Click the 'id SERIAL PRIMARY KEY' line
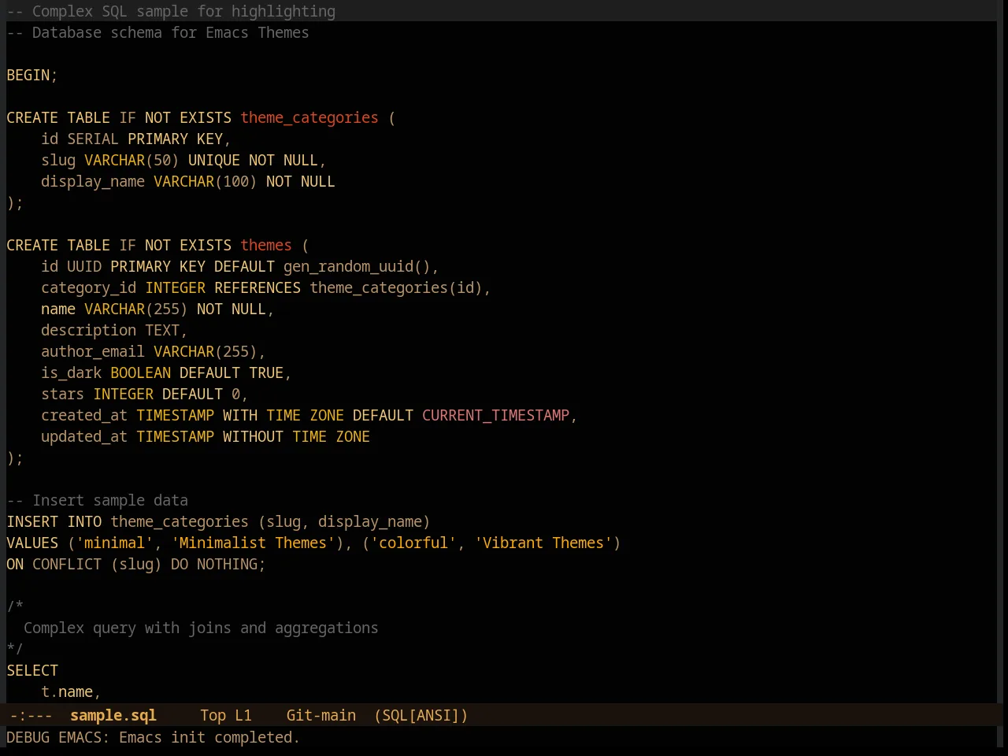1008x756 pixels. tap(135, 139)
